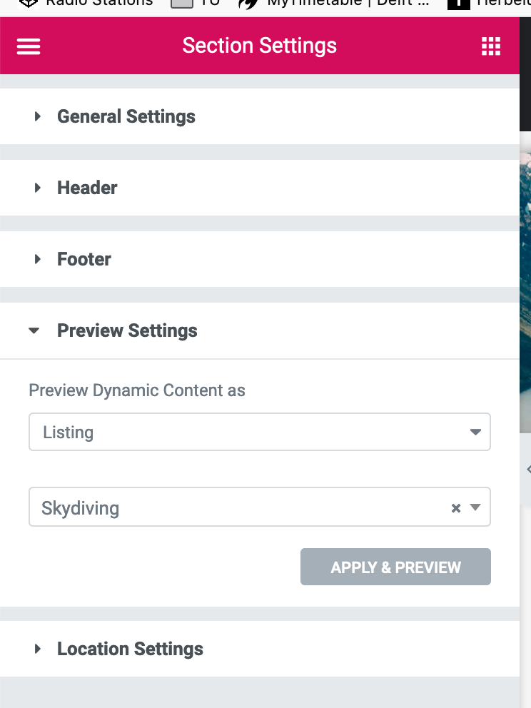Click the caret arrow inside the Listing select

(475, 432)
